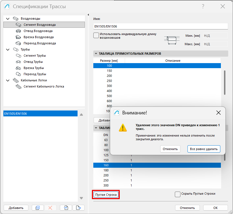Click the Кабельные Лотки group icon
The image size is (233, 214).
[16, 80]
